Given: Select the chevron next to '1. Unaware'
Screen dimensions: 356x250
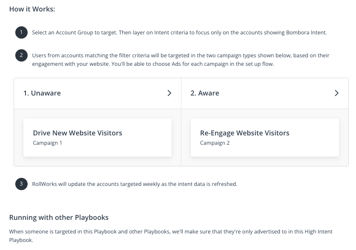Looking at the screenshot, I should point(170,93).
